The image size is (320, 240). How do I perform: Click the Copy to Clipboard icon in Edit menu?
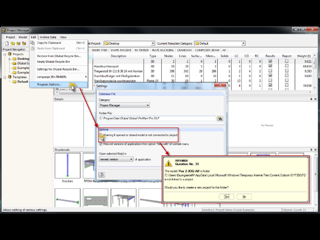32,43
